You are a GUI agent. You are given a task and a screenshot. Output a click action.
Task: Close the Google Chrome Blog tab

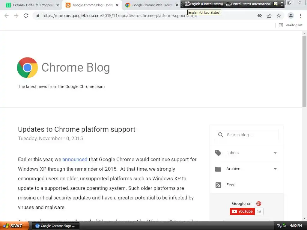[117, 5]
